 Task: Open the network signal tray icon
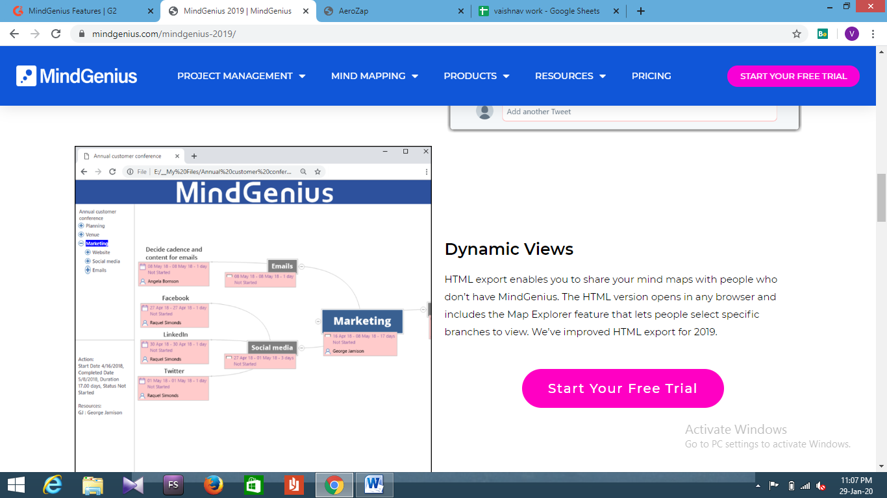pyautogui.click(x=806, y=486)
